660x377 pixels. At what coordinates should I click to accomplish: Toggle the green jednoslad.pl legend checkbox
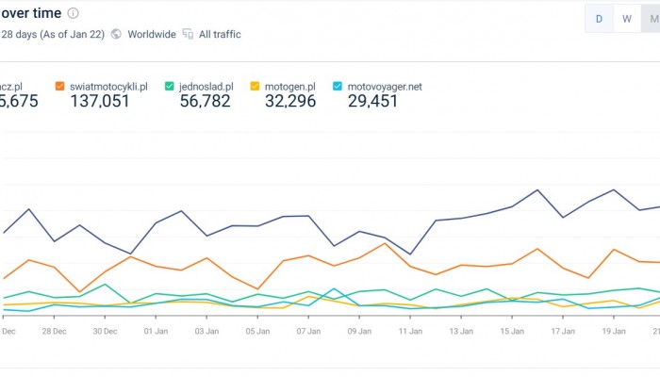[170, 87]
